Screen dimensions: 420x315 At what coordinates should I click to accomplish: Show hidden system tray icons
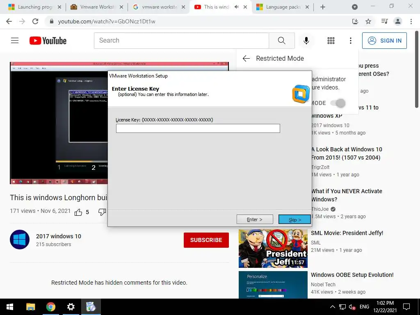(332, 307)
